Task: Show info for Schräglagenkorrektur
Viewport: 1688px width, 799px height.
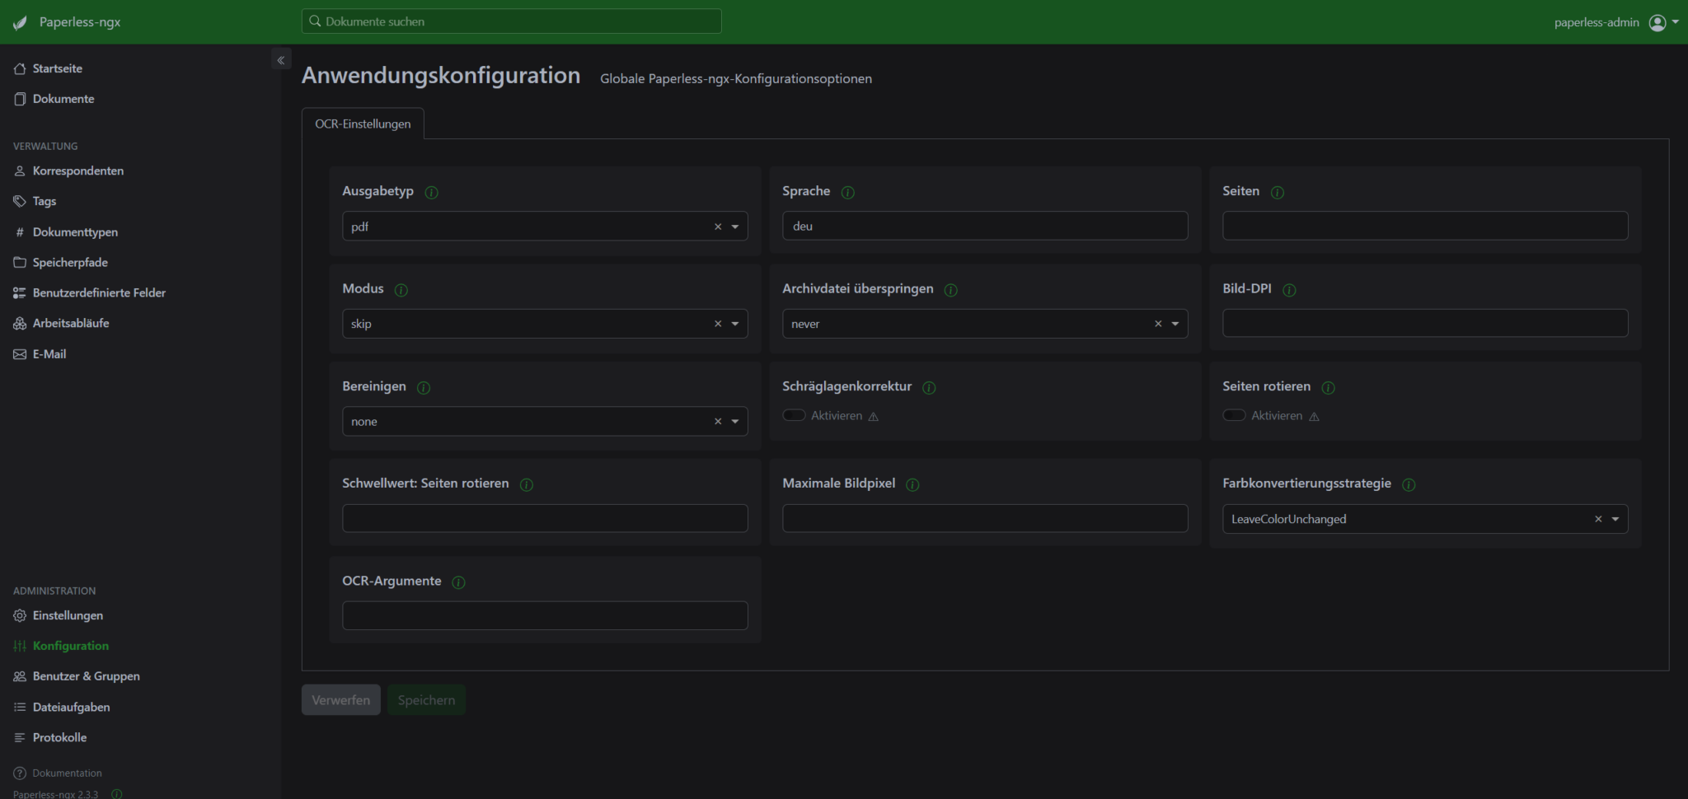Action: click(929, 387)
